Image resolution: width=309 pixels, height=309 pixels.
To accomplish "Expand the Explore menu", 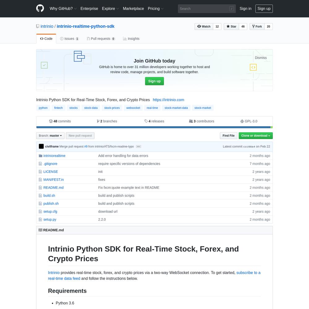I will click(110, 9).
